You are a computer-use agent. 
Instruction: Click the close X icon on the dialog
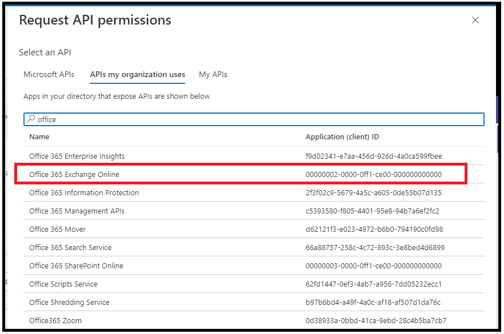[475, 20]
